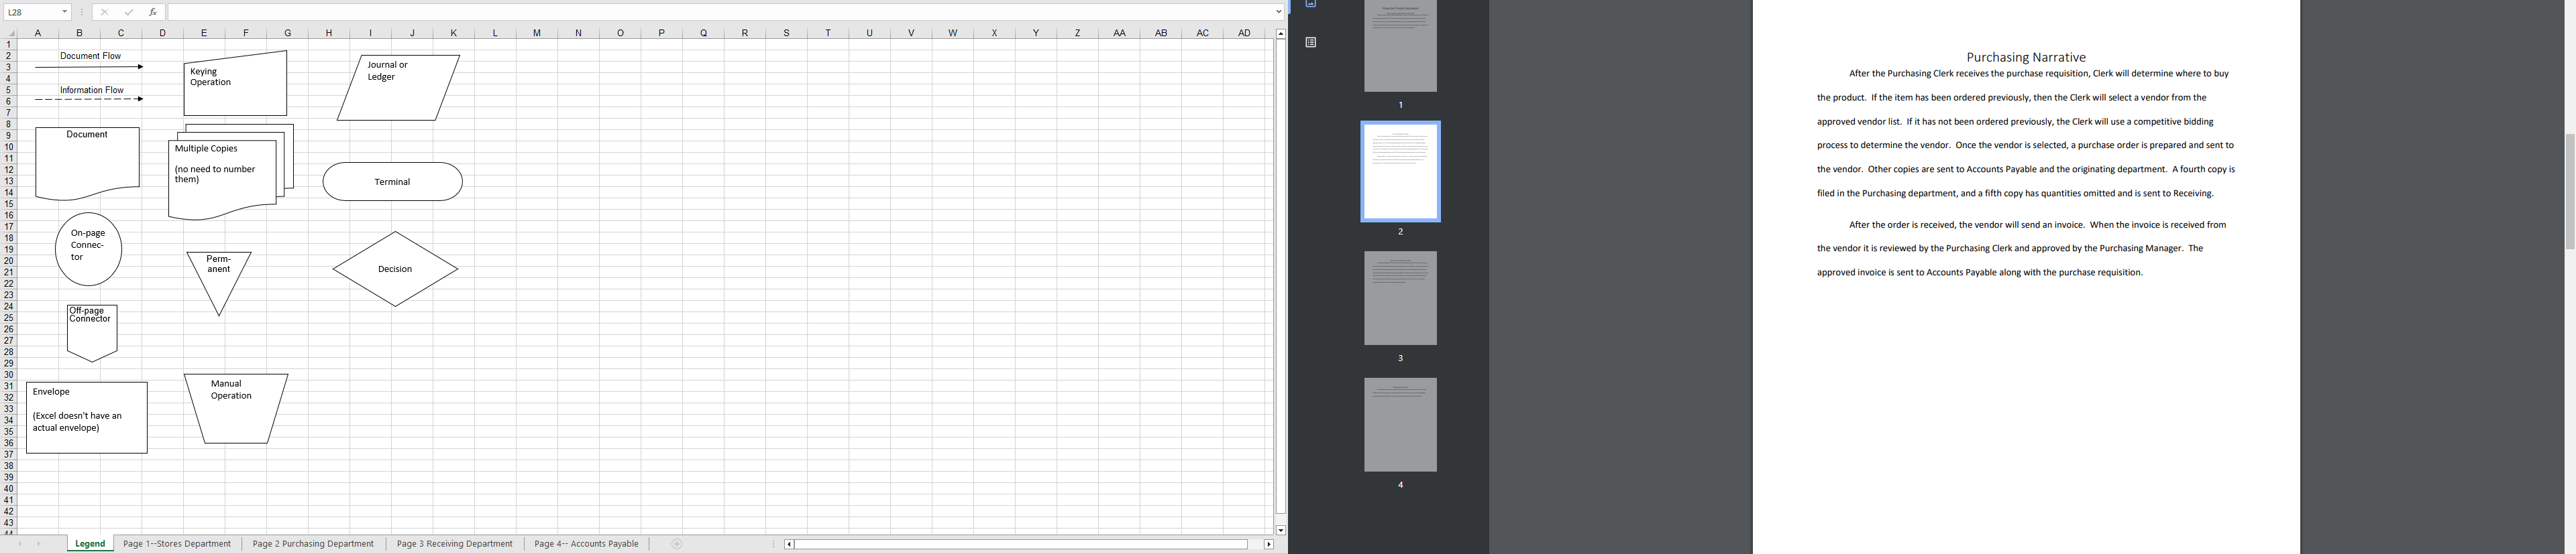Click the next sheet navigation arrow
The width and height of the screenshot is (2576, 554).
point(39,544)
